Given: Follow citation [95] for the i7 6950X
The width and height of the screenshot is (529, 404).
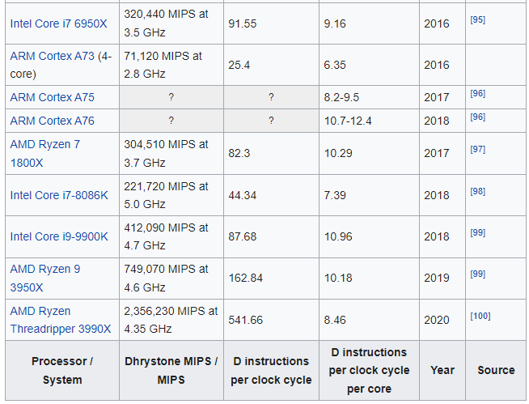Looking at the screenshot, I should [x=478, y=20].
